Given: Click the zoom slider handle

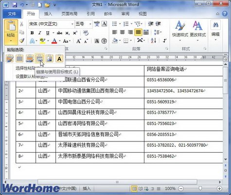Looking at the screenshot, I should tap(200, 189).
